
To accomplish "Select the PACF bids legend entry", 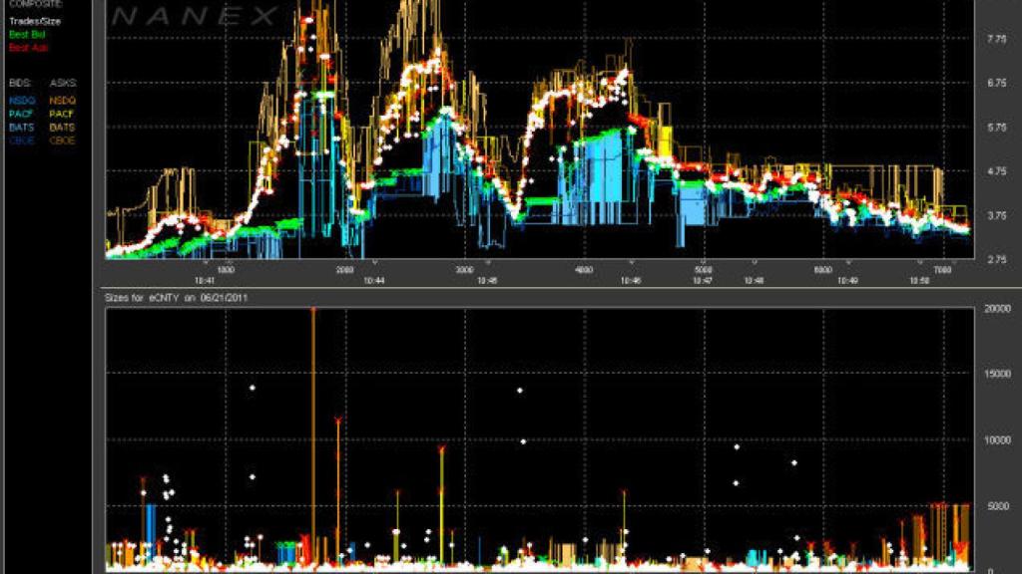I will pyautogui.click(x=19, y=112).
